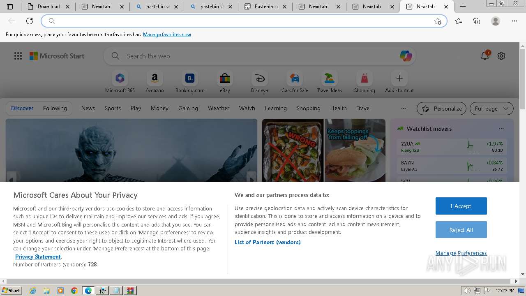Image resolution: width=526 pixels, height=296 pixels.
Task: Open Microsoft apps grid launcher
Action: click(18, 56)
